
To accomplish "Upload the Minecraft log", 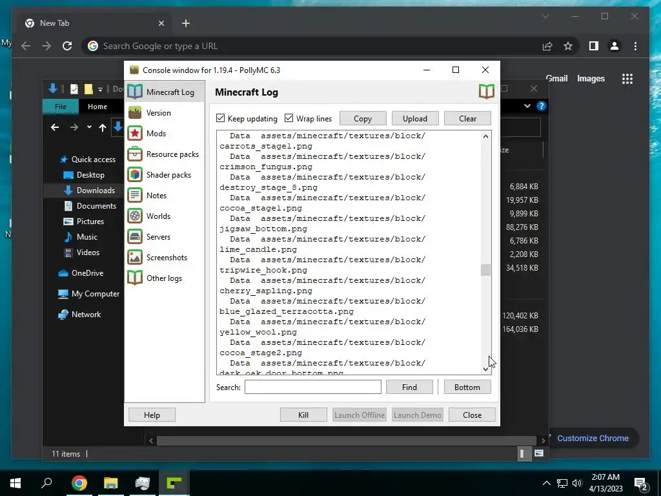I will pyautogui.click(x=415, y=119).
